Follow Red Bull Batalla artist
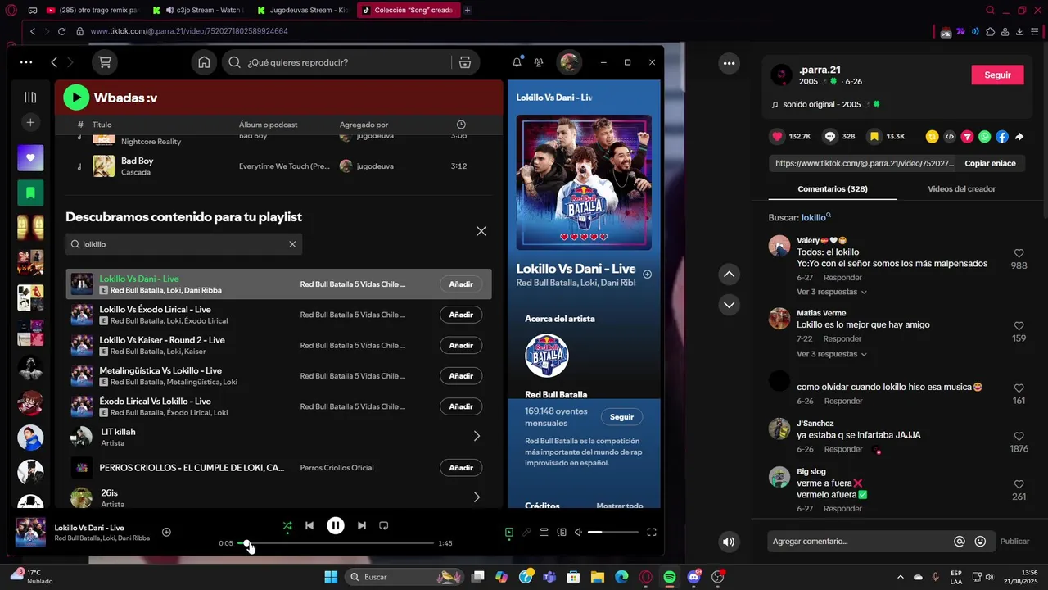The height and width of the screenshot is (590, 1048). [621, 417]
